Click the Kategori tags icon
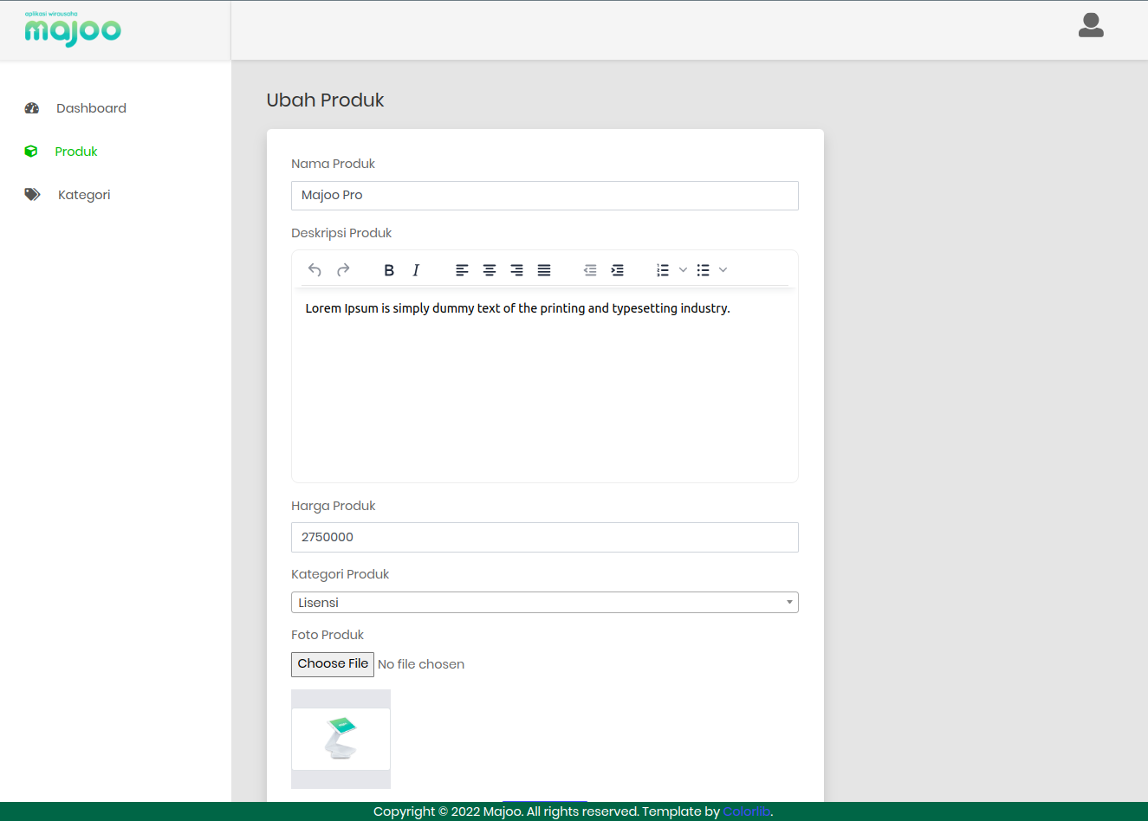This screenshot has width=1148, height=821. click(x=32, y=195)
